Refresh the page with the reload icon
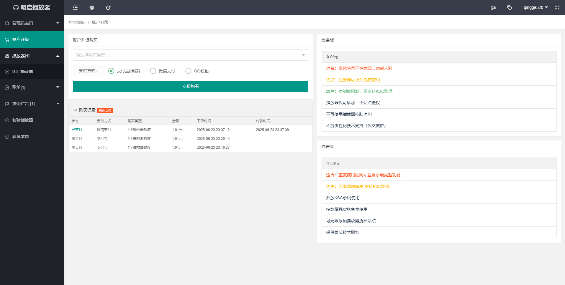Viewport: 565px width, 285px height. pos(108,7)
